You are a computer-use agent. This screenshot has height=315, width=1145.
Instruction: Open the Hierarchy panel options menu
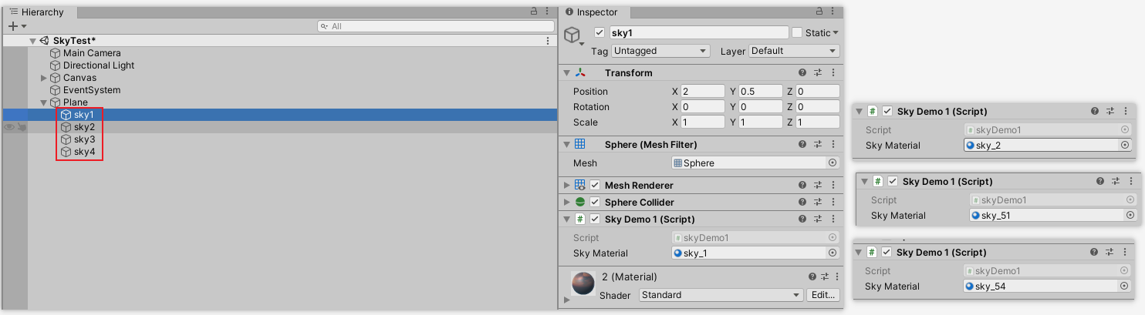pyautogui.click(x=548, y=12)
